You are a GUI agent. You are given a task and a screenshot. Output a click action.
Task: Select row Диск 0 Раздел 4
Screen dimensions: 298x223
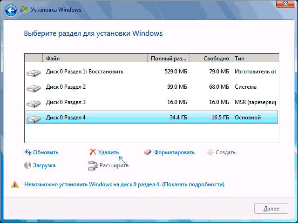152,118
